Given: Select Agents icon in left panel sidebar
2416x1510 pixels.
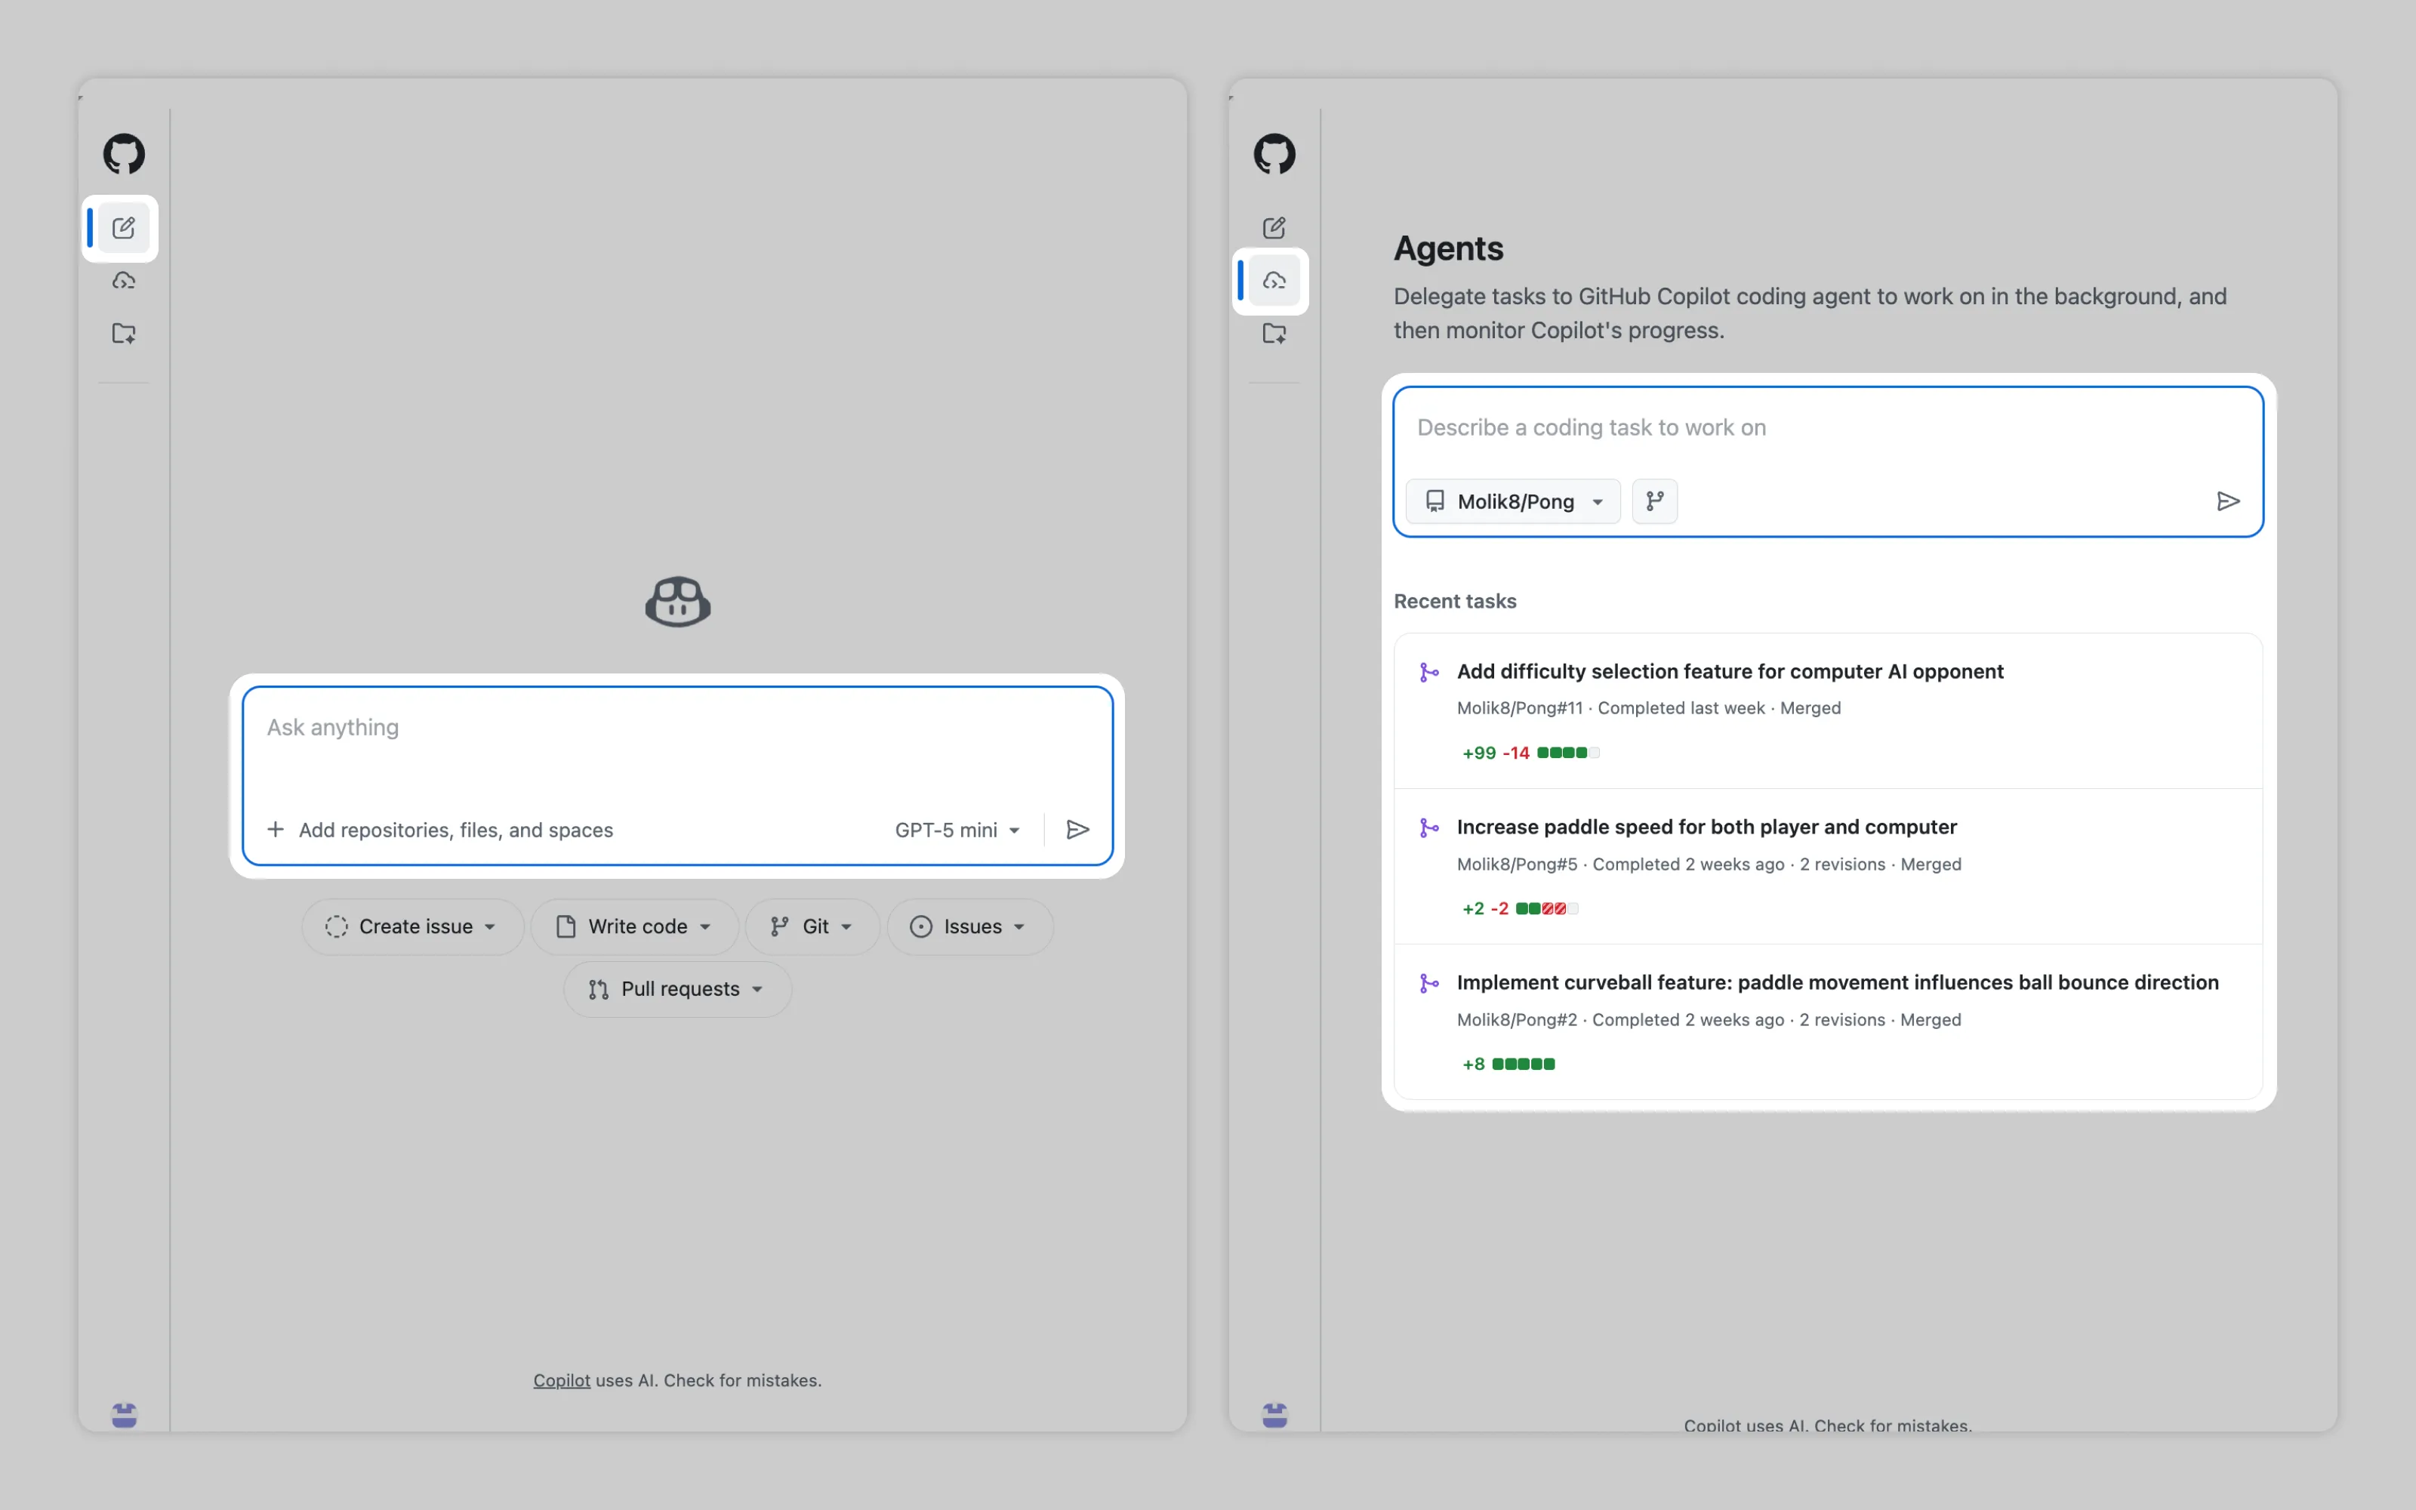Looking at the screenshot, I should click(124, 281).
